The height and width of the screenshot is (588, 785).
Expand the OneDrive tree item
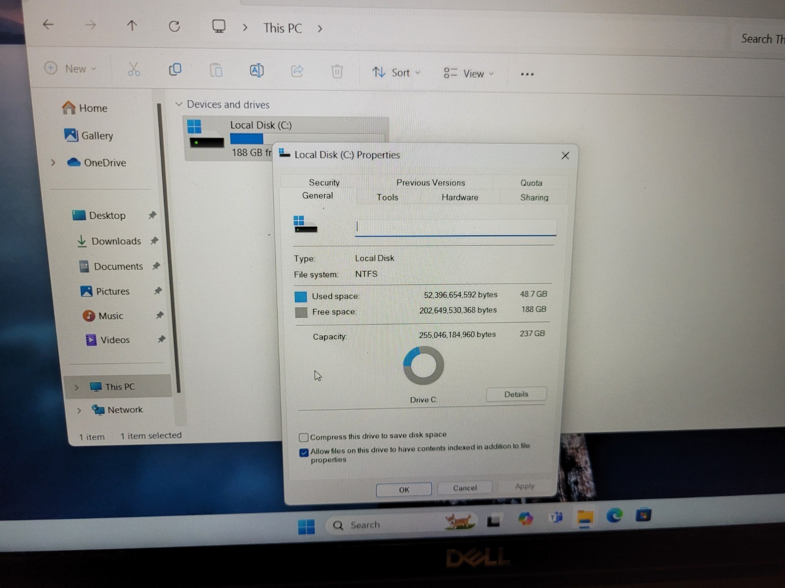[53, 162]
